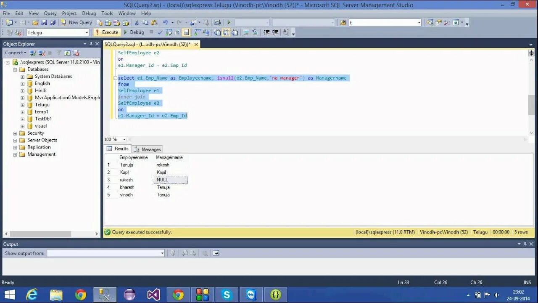
Task: Click the NULL cell in results grid
Action: coord(171,180)
